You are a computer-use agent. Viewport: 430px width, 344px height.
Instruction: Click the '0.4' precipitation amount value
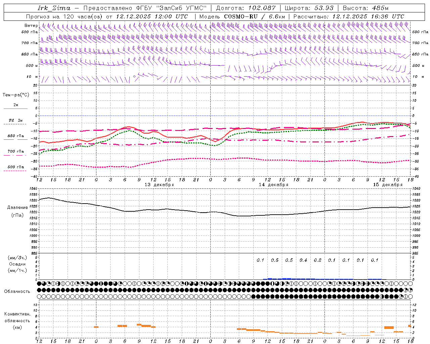click(x=303, y=260)
